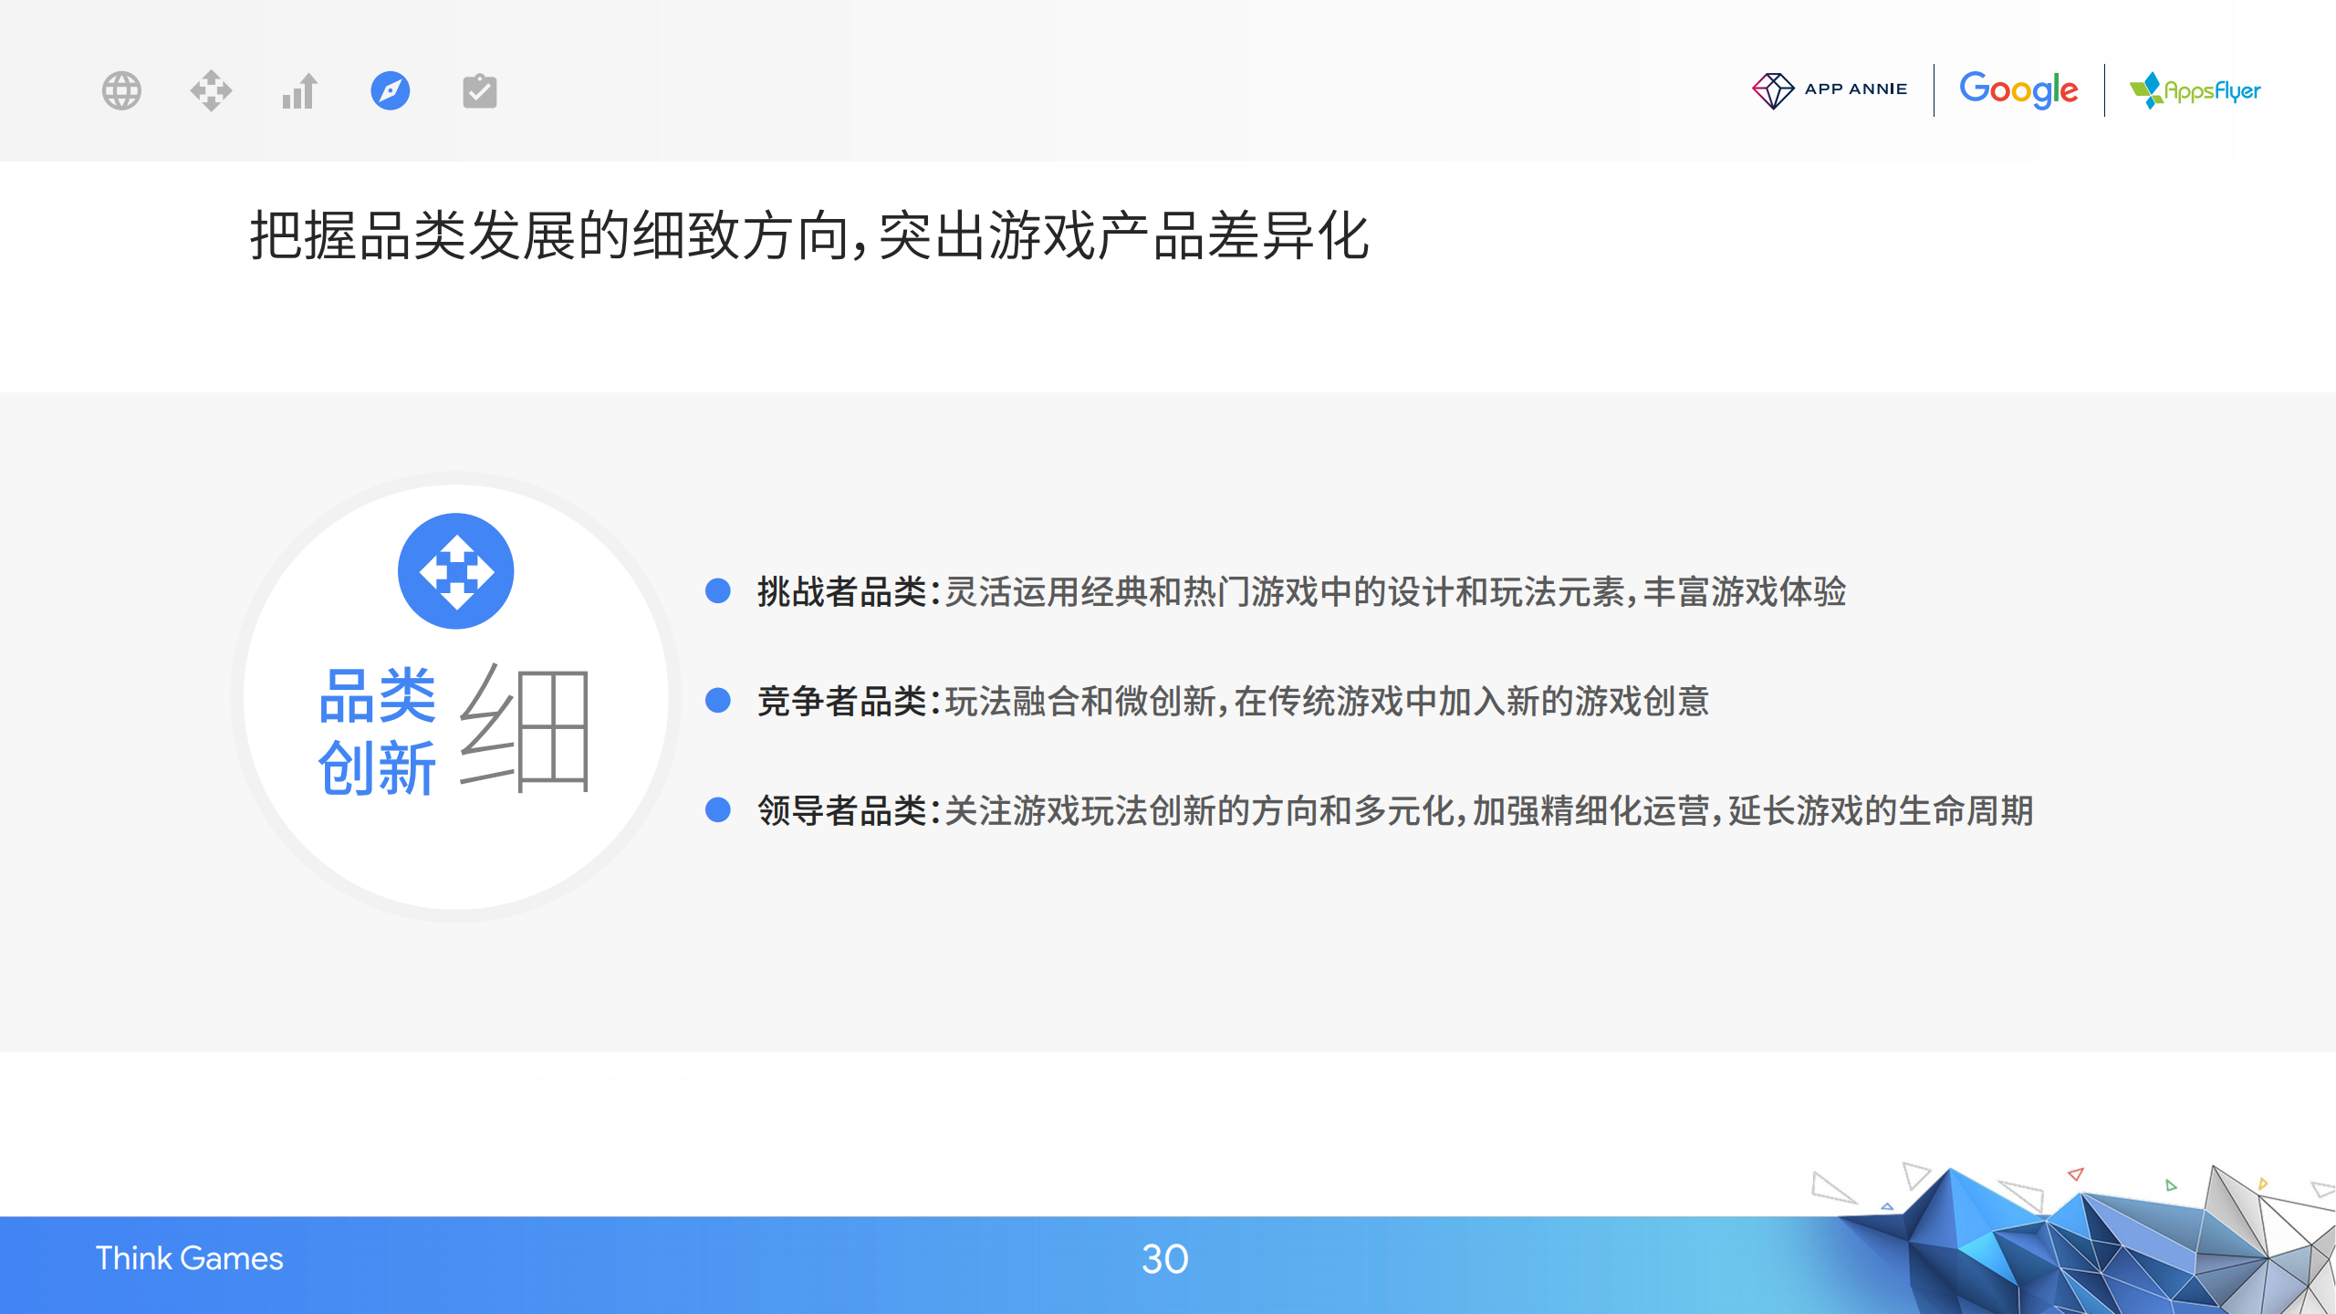The height and width of the screenshot is (1314, 2336).
Task: Click the AppsFlyer logo
Action: 2195,90
